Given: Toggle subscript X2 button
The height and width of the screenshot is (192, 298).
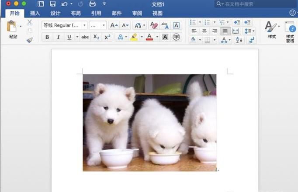Looking at the screenshot, I should coord(97,37).
